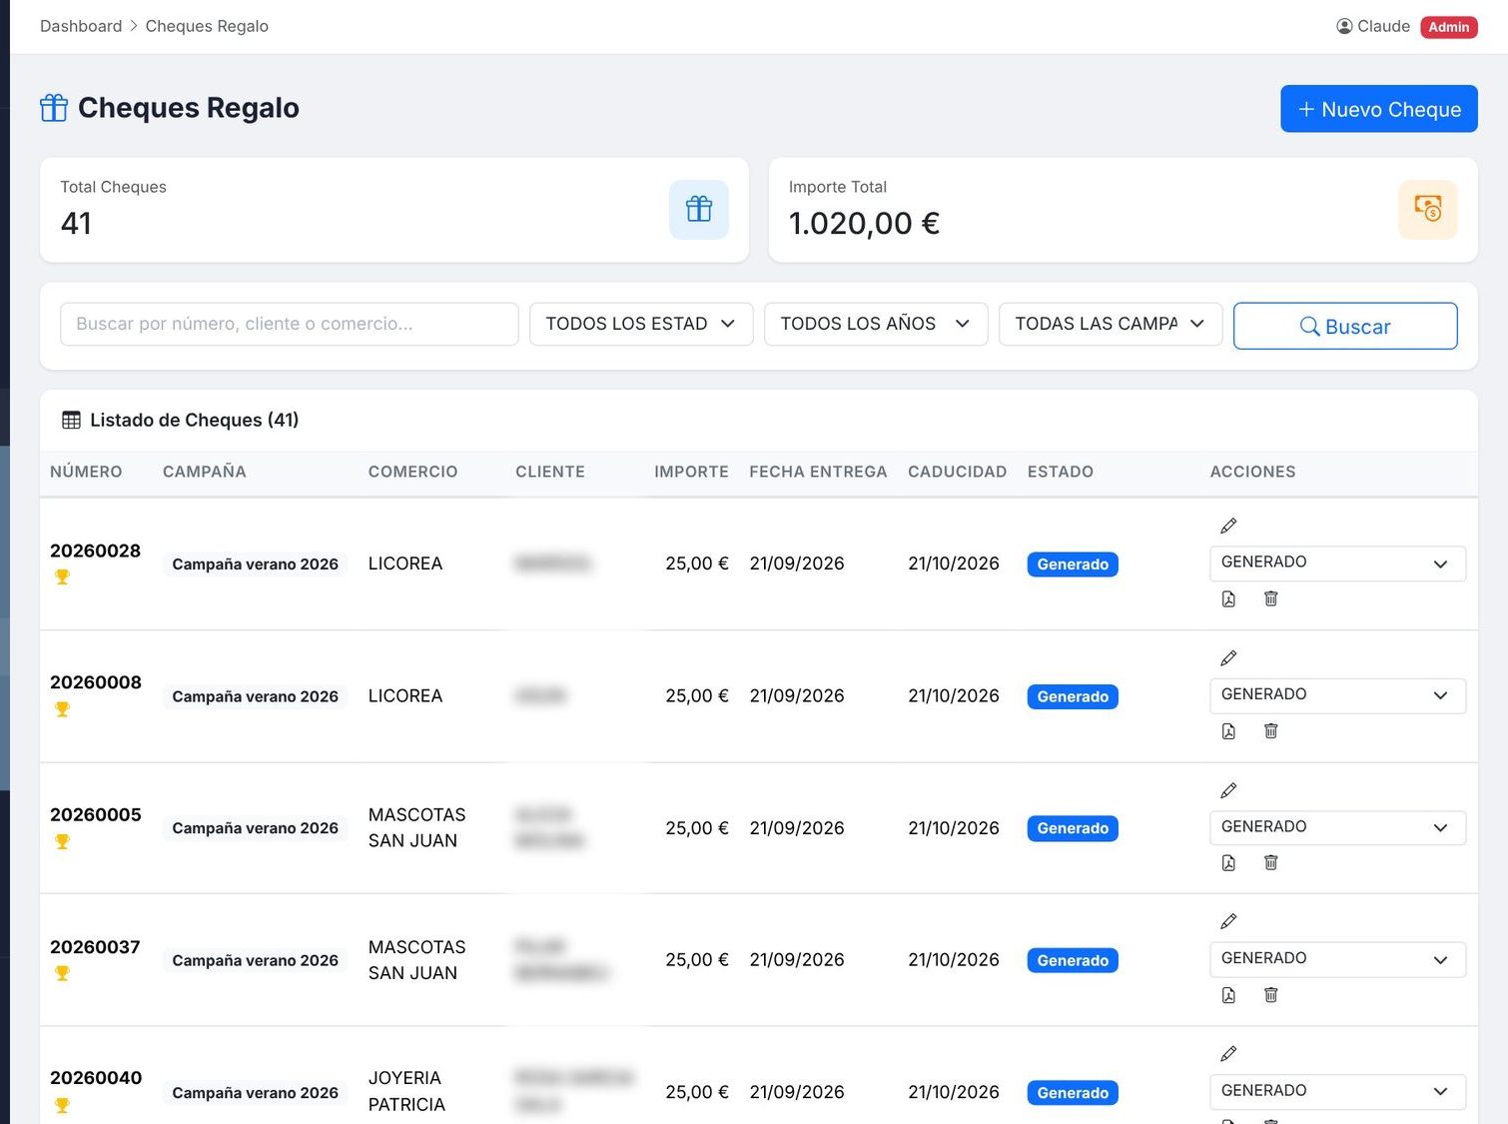
Task: Click the NÚMERO column header
Action: pos(86,472)
